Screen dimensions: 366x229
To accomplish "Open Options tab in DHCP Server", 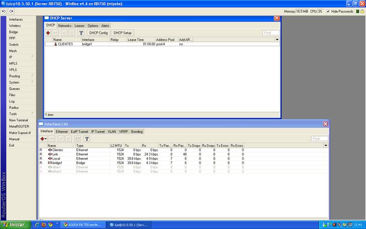I will coord(93,26).
